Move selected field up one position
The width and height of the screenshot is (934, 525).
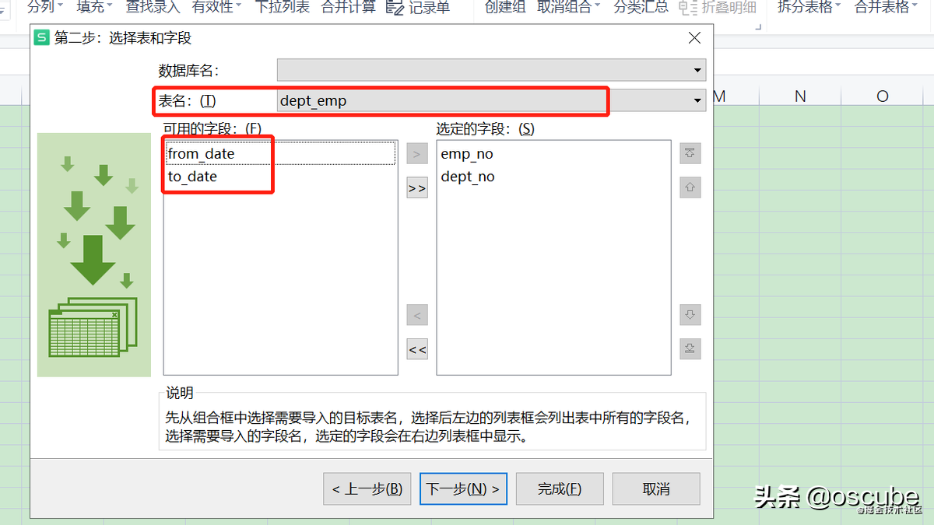point(690,187)
